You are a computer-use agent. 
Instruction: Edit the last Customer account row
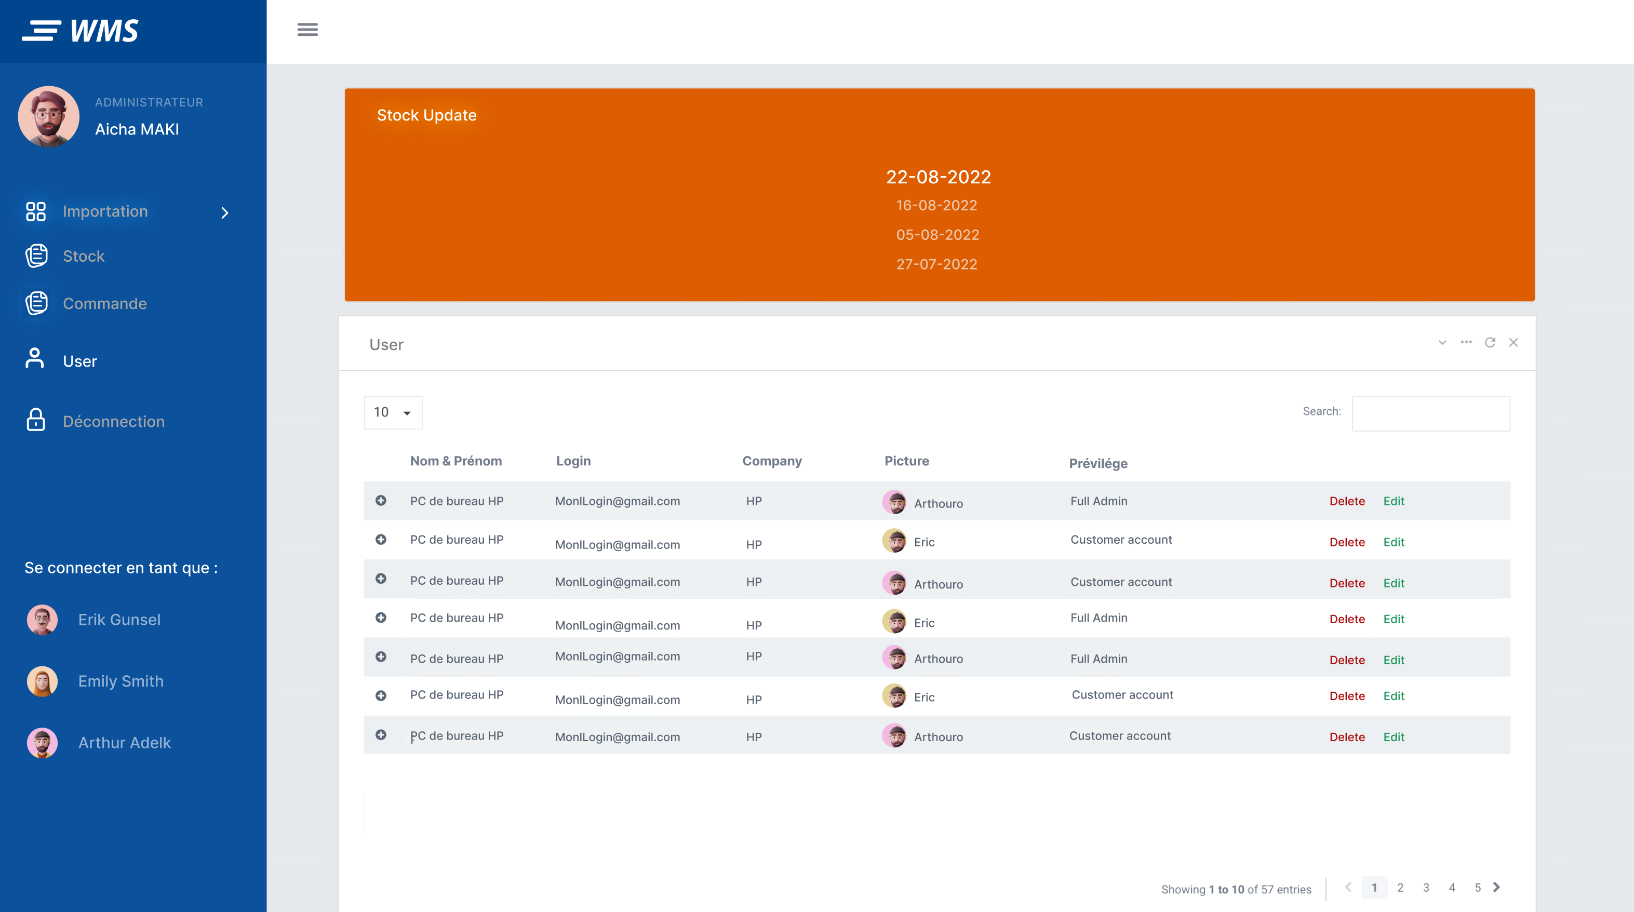[x=1394, y=737]
